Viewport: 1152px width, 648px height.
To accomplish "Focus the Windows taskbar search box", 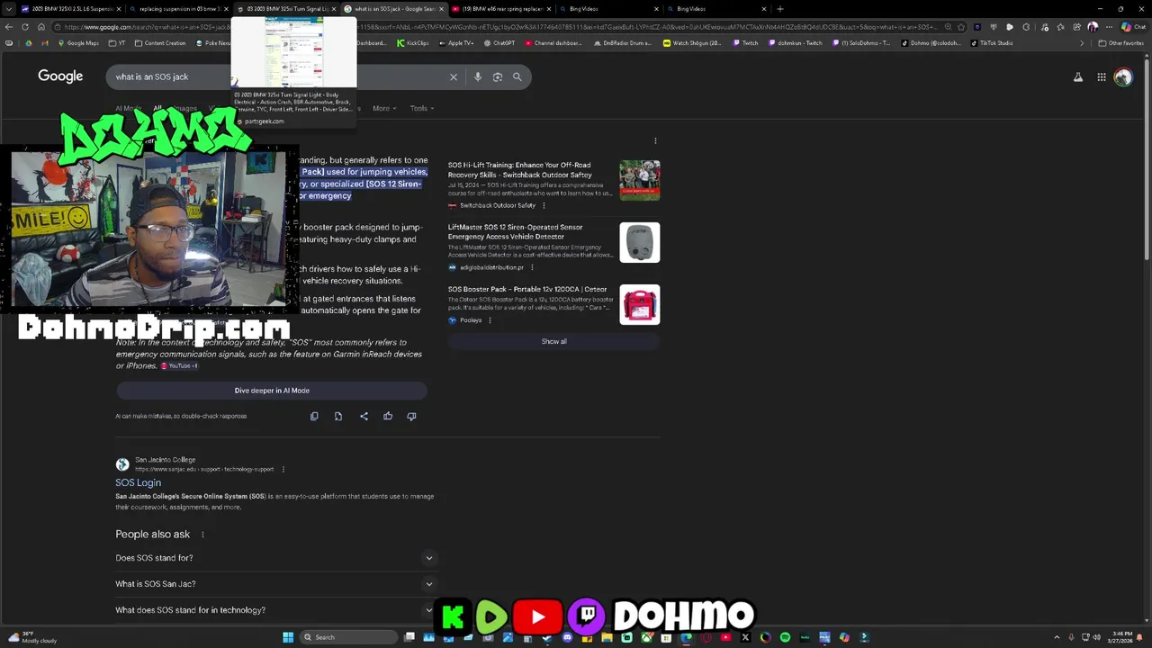I will point(349,637).
